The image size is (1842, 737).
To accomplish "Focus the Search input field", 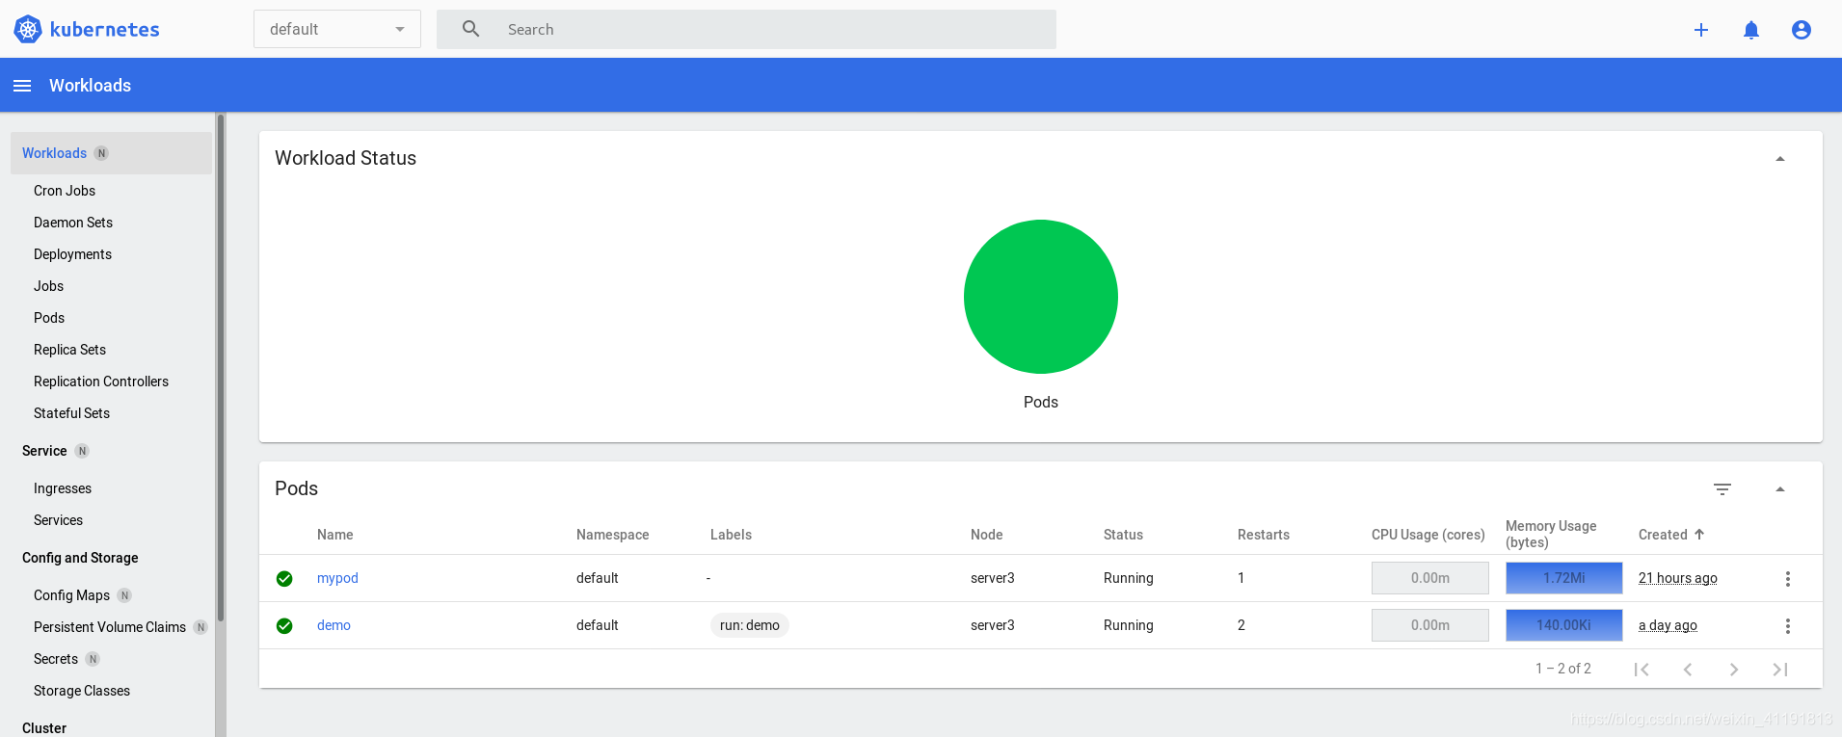I will click(746, 29).
